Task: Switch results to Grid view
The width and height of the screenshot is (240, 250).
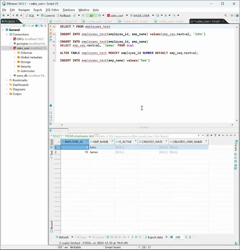Action: click(x=51, y=144)
